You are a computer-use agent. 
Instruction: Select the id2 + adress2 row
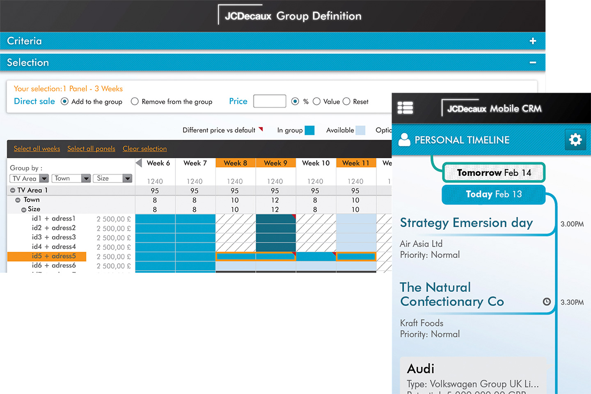click(54, 228)
